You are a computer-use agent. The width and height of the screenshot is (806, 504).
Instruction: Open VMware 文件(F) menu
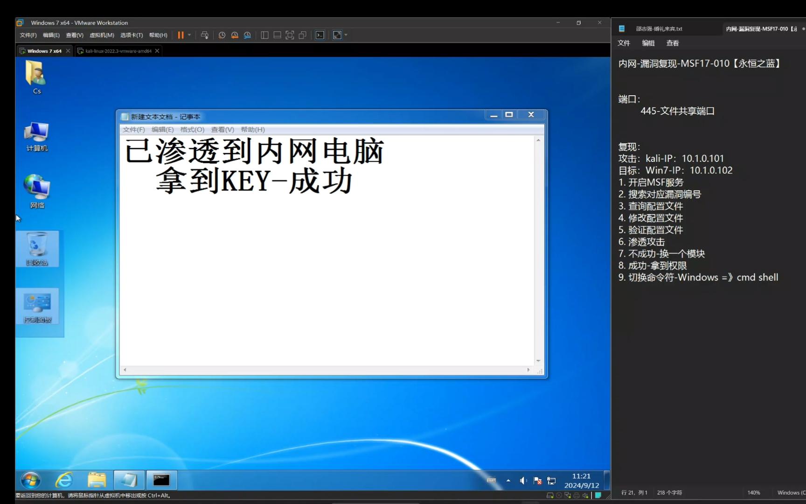click(x=28, y=35)
